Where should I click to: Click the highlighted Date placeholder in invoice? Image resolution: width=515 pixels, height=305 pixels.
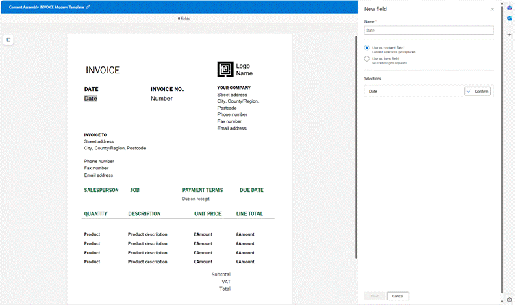(90, 99)
